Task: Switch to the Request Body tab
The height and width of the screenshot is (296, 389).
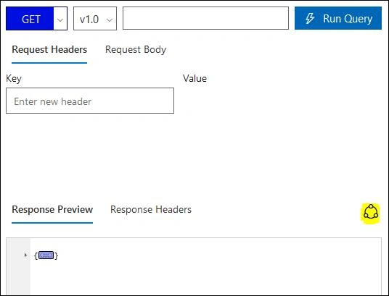Action: click(x=136, y=50)
